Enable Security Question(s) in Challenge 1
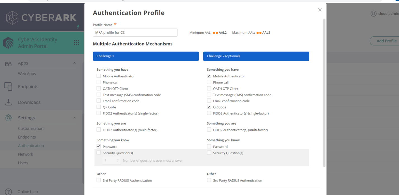Screen dimensions: 399x195 pos(99,153)
